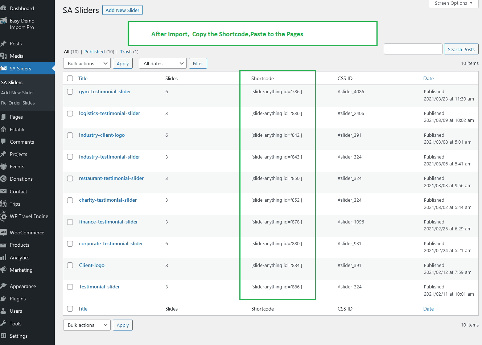Expand the Screen Options panel

[x=454, y=3]
